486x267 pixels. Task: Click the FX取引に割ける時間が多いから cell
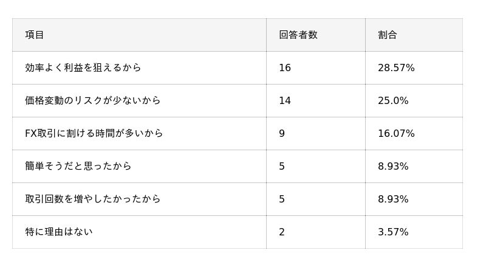point(94,133)
